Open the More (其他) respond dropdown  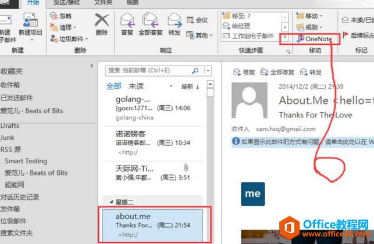[200, 35]
